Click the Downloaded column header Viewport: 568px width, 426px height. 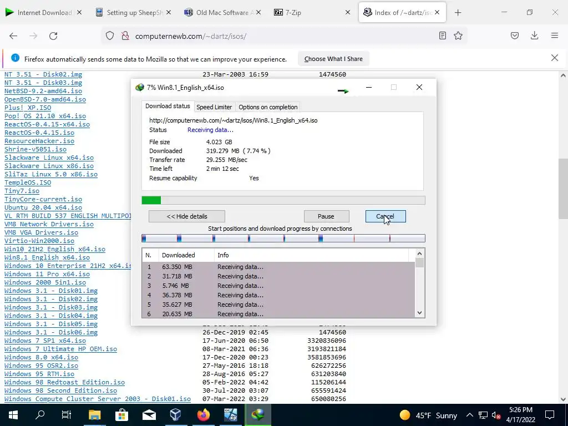[186, 255]
